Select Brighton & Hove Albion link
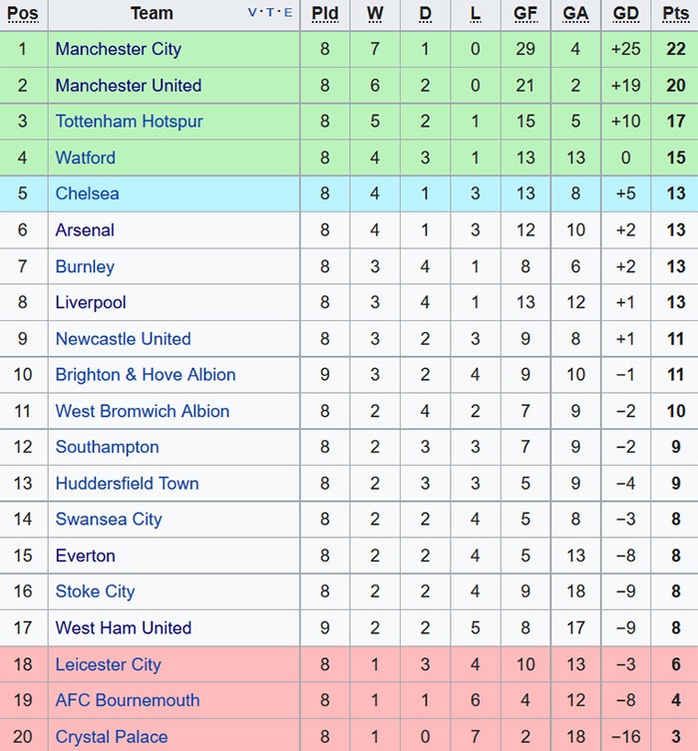 (x=146, y=375)
